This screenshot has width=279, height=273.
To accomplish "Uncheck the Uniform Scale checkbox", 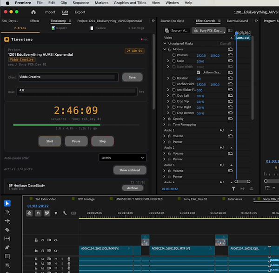I will pos(199,72).
